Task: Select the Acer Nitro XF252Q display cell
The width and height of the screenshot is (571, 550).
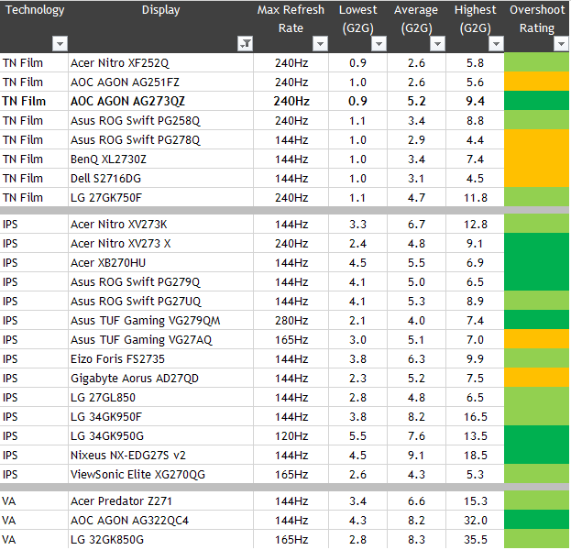Action: point(120,62)
